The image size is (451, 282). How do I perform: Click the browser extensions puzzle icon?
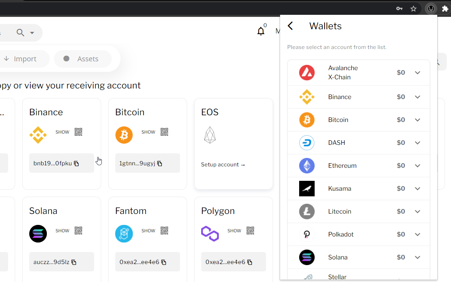click(x=445, y=8)
